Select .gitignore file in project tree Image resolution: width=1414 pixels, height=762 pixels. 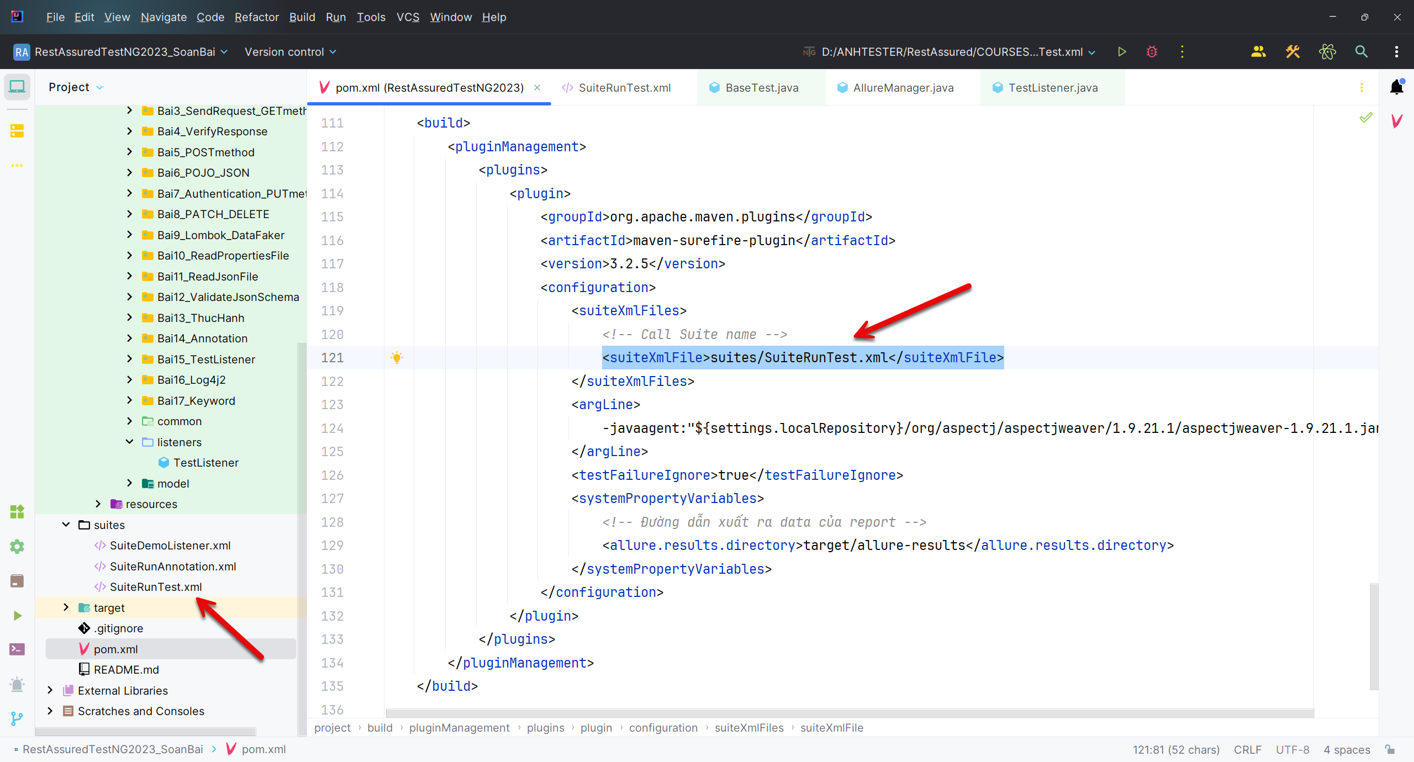[x=118, y=628]
